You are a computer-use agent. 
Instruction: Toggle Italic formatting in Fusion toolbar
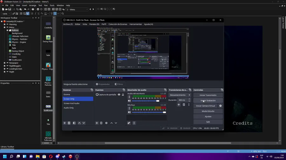click(35, 14)
